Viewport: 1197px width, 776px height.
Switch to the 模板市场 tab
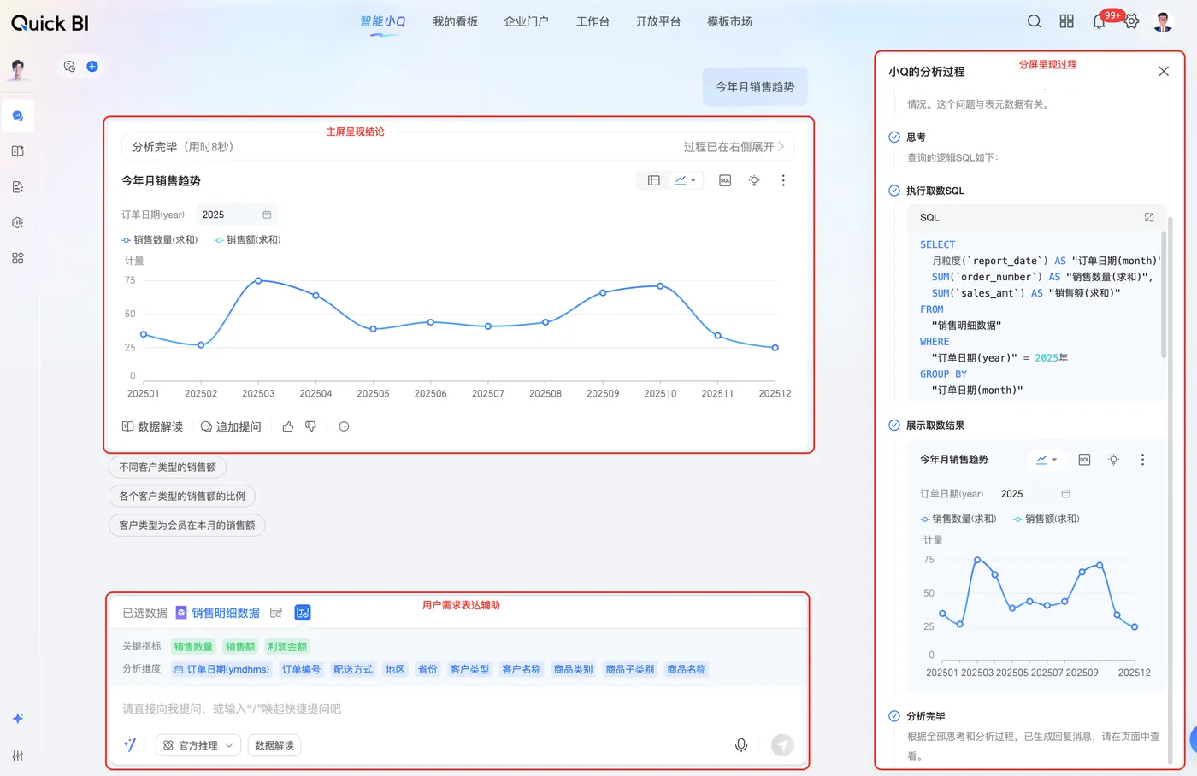coord(729,21)
